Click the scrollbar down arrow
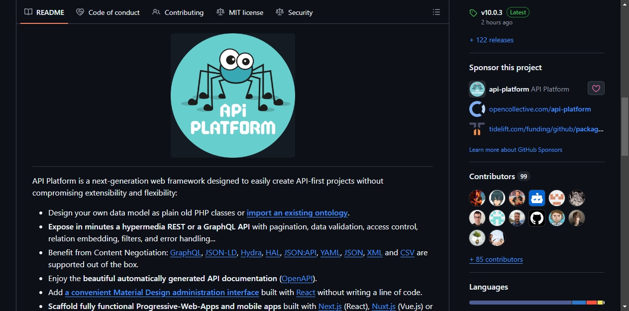629x311 pixels. 625,306
